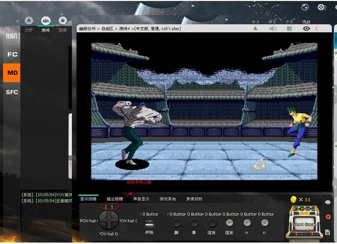
Task: Click 自由区 in the breadcrumb
Action: point(107,28)
